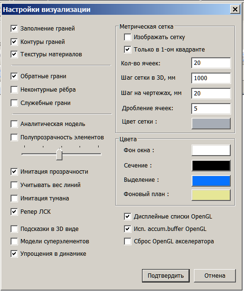Click the transparency slider thumb
Image resolution: width=244 pixels, height=292 pixels.
click(59, 154)
